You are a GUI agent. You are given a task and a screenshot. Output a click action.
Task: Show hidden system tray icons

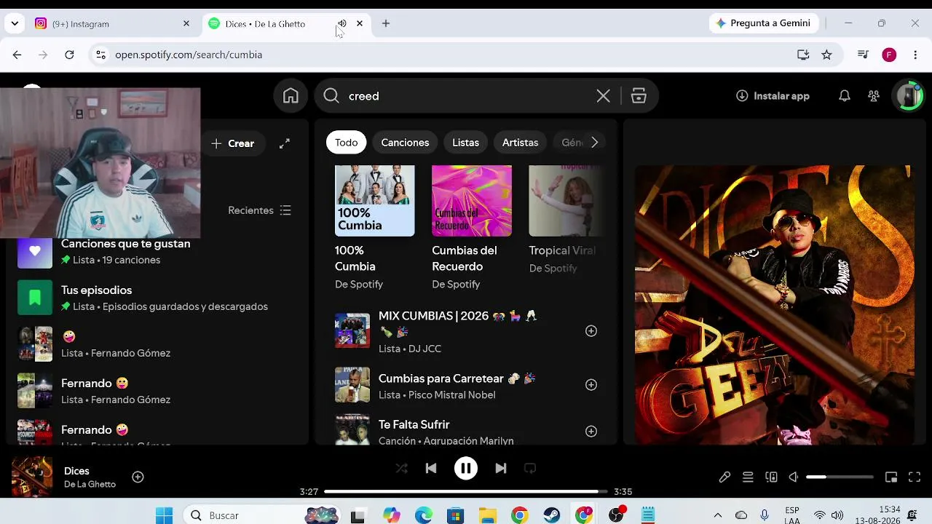[718, 515]
